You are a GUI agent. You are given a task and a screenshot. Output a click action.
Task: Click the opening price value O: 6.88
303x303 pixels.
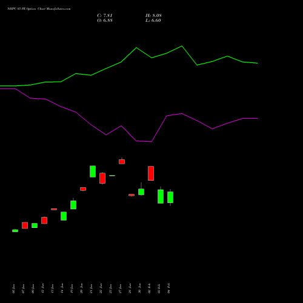(x=105, y=21)
